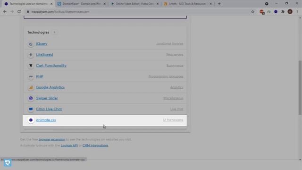Click the Technologies count badge
This screenshot has height=170, width=302.
click(x=55, y=33)
